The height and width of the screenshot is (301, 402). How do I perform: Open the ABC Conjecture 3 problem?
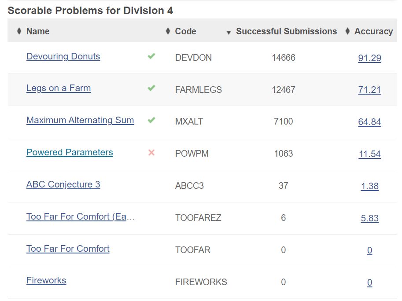tap(63, 184)
